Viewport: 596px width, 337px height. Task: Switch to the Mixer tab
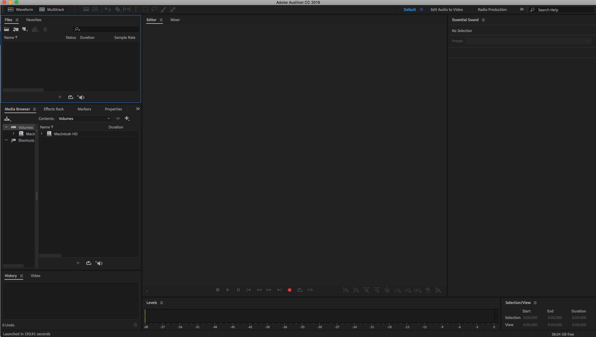tap(175, 20)
